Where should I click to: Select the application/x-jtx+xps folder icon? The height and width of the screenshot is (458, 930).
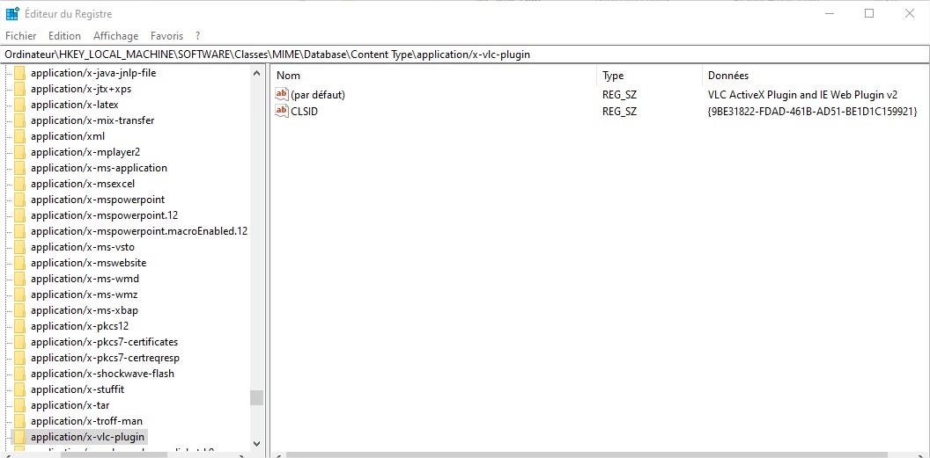click(x=20, y=89)
